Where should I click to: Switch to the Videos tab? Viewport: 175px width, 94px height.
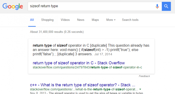click(x=65, y=20)
